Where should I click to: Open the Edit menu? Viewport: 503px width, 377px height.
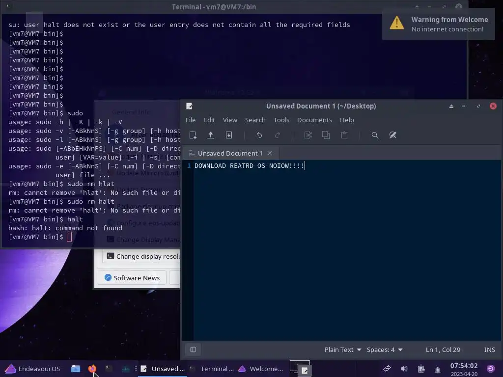[x=209, y=120]
